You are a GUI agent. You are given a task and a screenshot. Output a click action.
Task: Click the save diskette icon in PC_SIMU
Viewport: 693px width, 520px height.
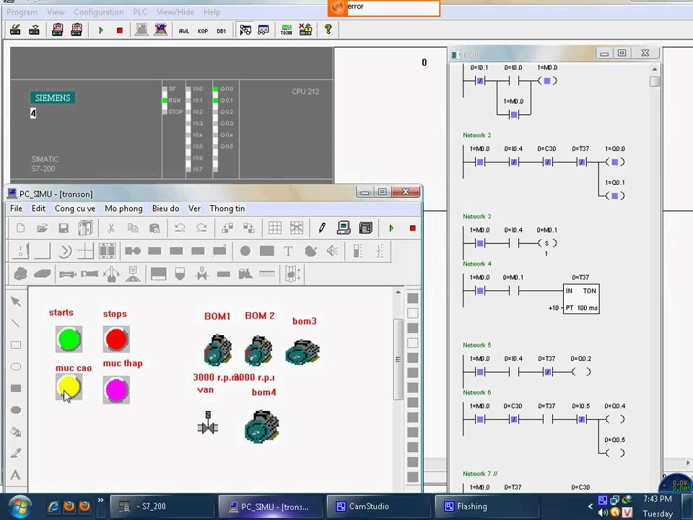click(x=64, y=228)
